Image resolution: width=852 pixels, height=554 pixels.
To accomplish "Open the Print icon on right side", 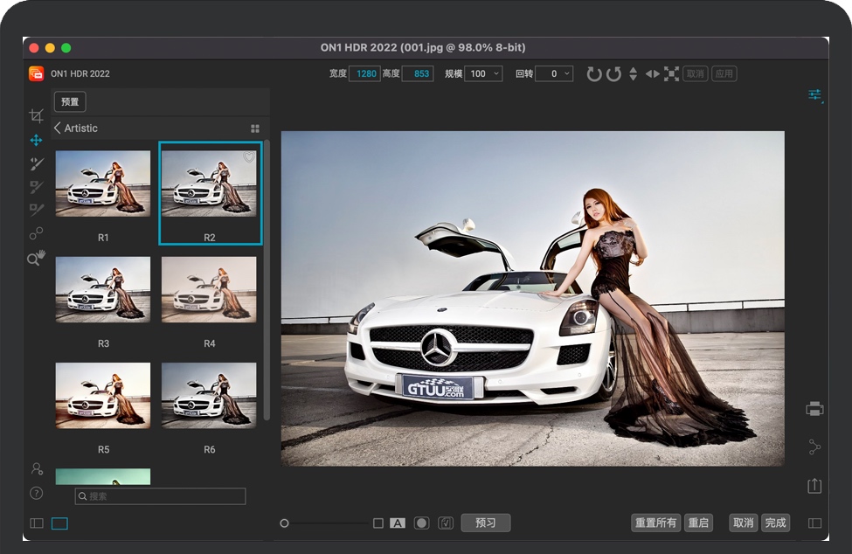I will click(814, 408).
